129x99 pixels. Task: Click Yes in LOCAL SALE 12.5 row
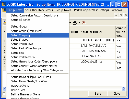coord(121,57)
